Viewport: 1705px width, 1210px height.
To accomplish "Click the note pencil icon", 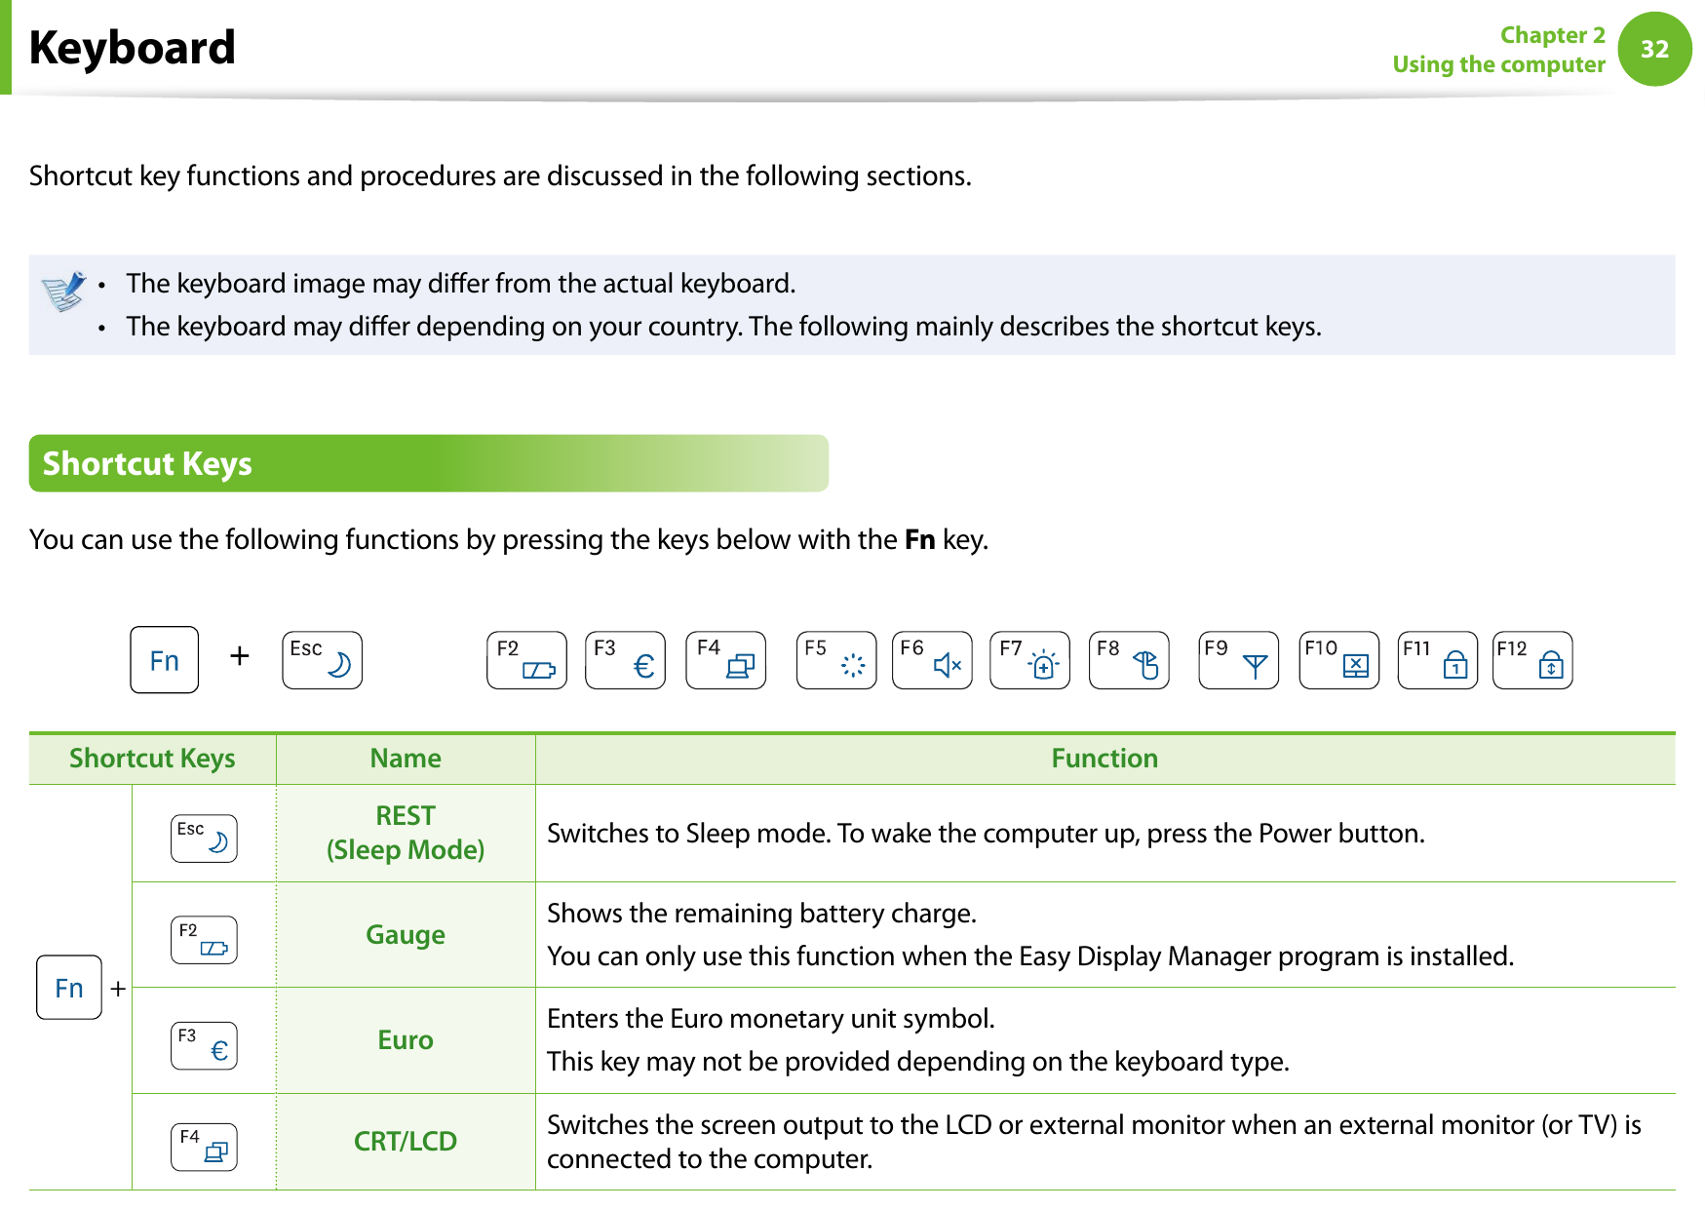I will coord(64,291).
